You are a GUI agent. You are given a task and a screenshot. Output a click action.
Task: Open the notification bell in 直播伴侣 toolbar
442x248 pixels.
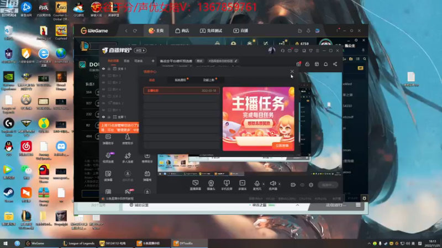(x=325, y=64)
